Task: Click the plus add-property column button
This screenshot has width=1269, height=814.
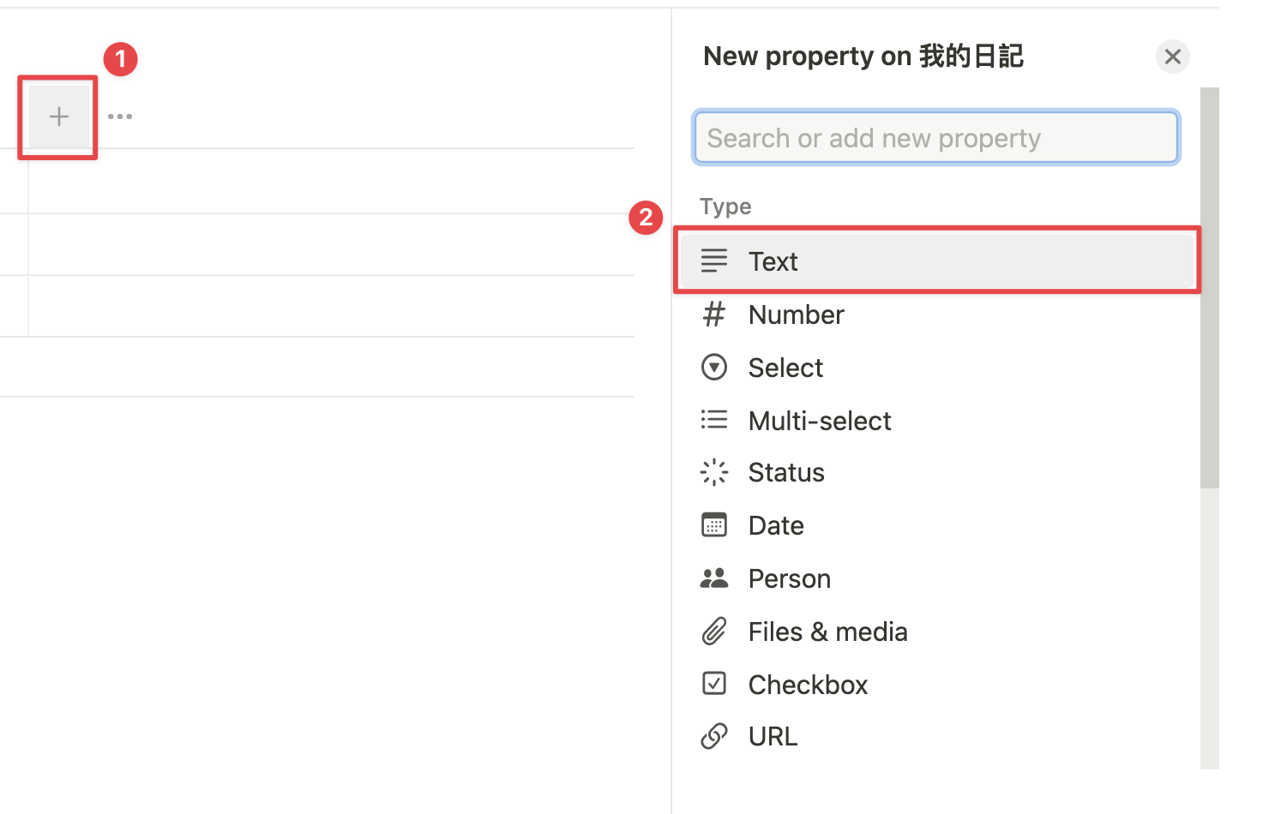Action: 58,117
